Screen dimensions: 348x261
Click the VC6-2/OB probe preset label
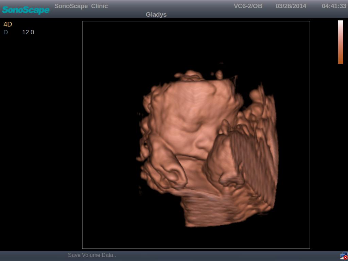click(x=248, y=6)
